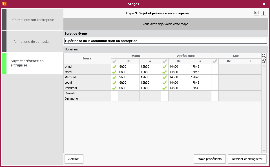Enable the Soir checkbox for Mardi
The image size is (270, 167).
[x=215, y=72]
